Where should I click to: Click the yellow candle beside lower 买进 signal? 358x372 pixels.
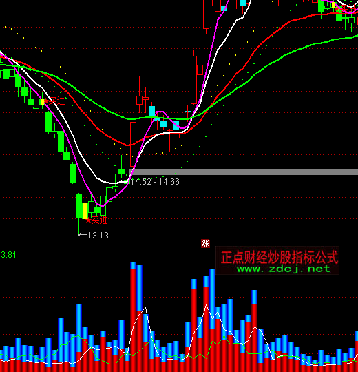click(x=85, y=211)
